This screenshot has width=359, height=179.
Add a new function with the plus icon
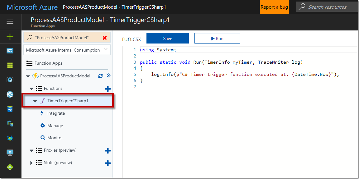108,89
